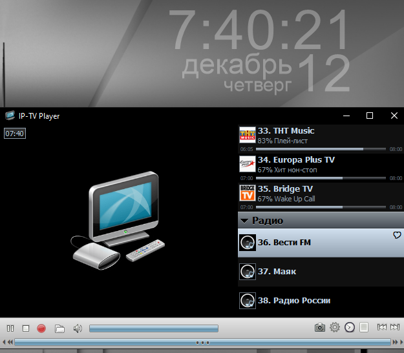
Task: Switch to previous channel button
Action: tap(382, 327)
